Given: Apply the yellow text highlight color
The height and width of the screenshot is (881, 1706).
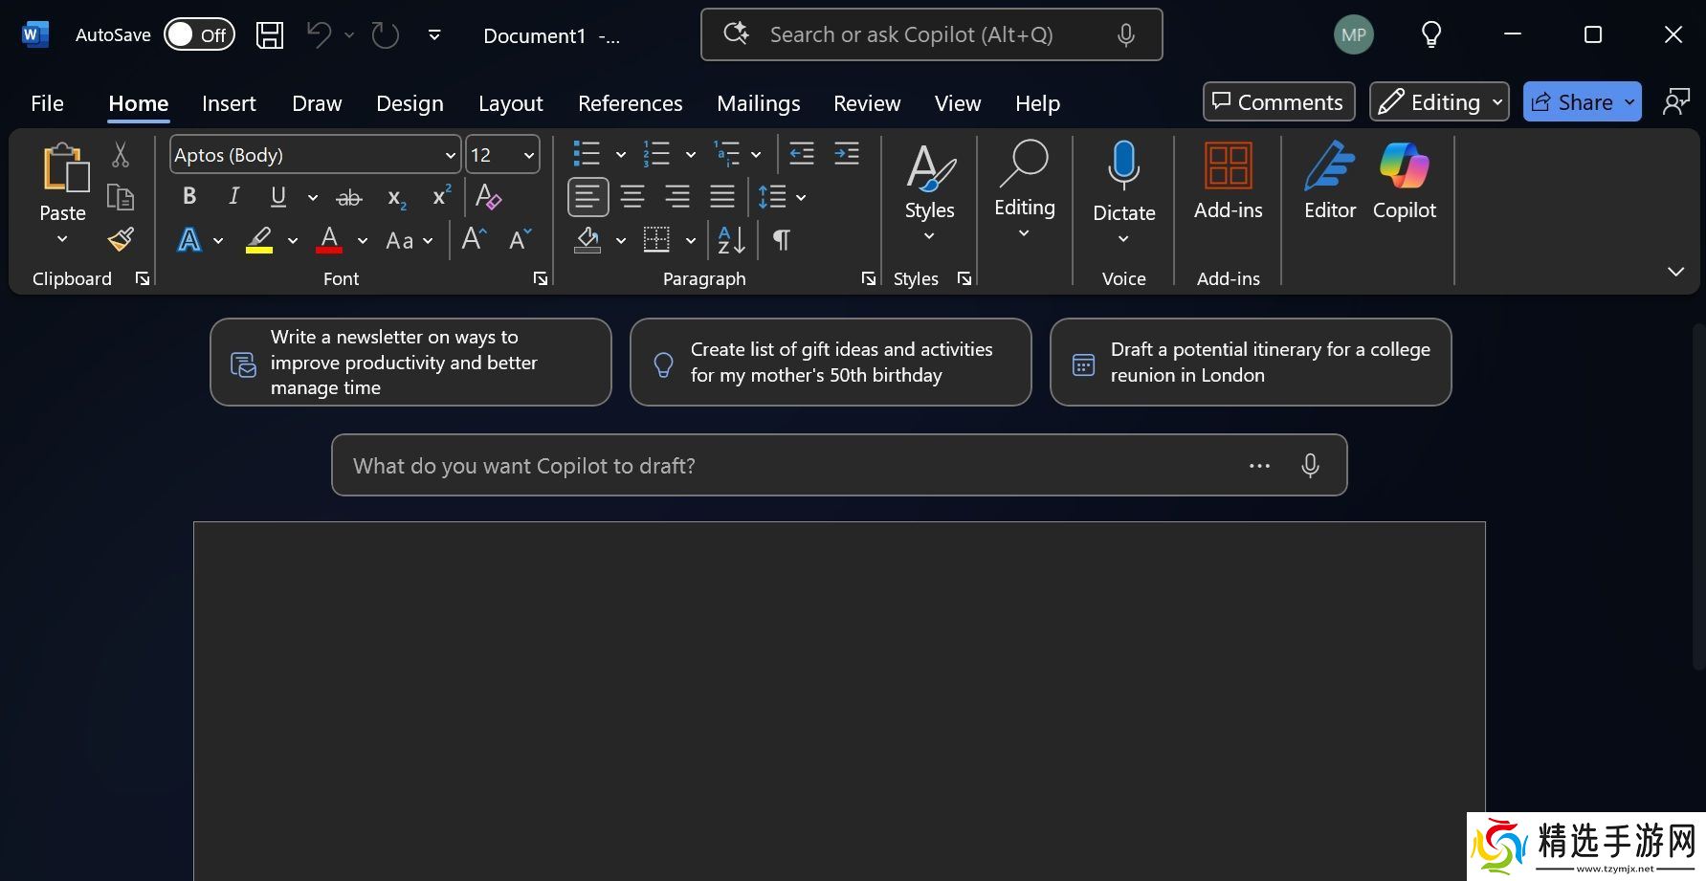Looking at the screenshot, I should (x=259, y=240).
